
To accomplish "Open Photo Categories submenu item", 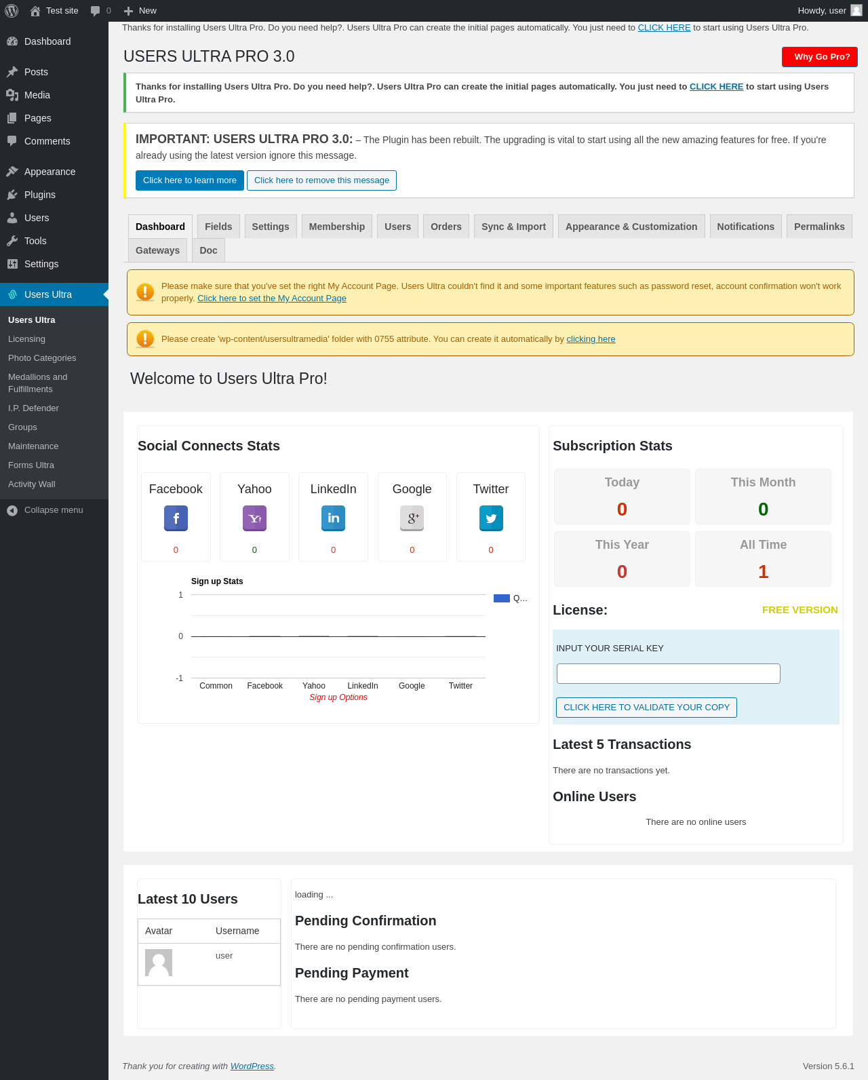I will [x=42, y=358].
